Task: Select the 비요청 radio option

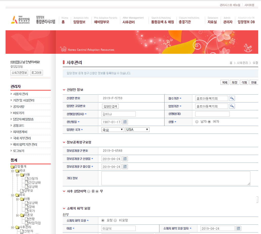Action: (115, 220)
